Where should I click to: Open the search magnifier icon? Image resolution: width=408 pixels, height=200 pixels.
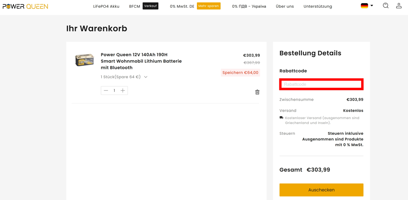[386, 6]
